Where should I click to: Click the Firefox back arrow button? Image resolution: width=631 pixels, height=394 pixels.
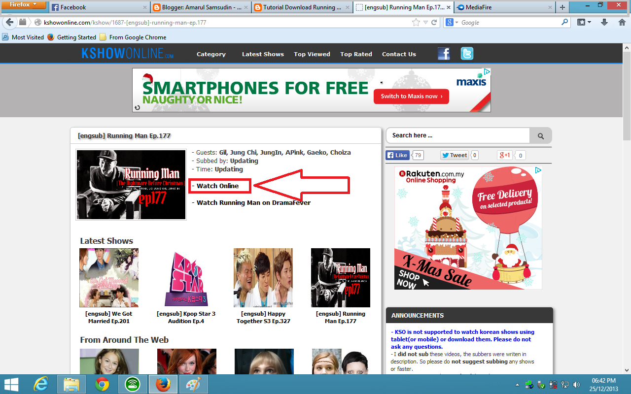click(9, 22)
